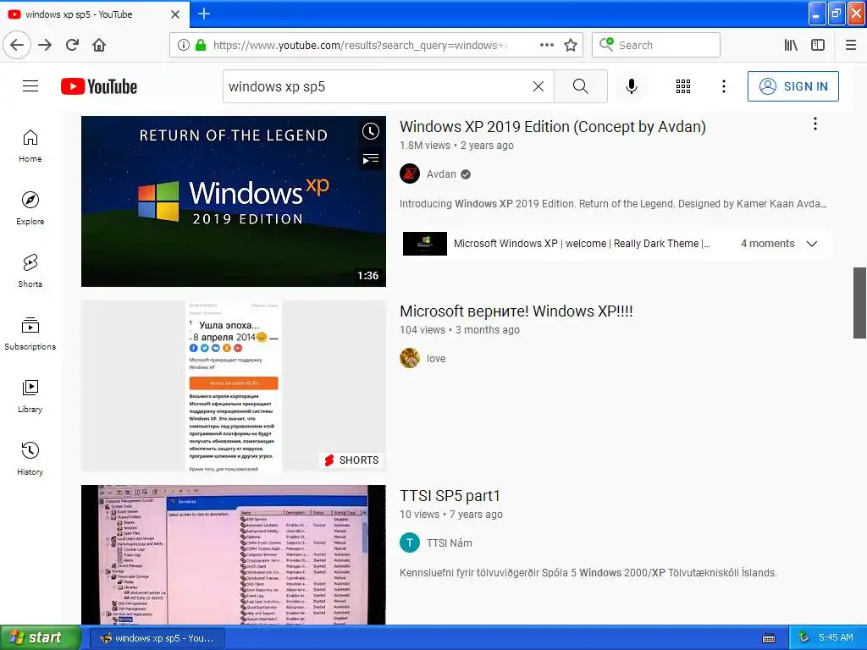Play the Windows XP 2019 Edition thumbnail

[x=234, y=201]
